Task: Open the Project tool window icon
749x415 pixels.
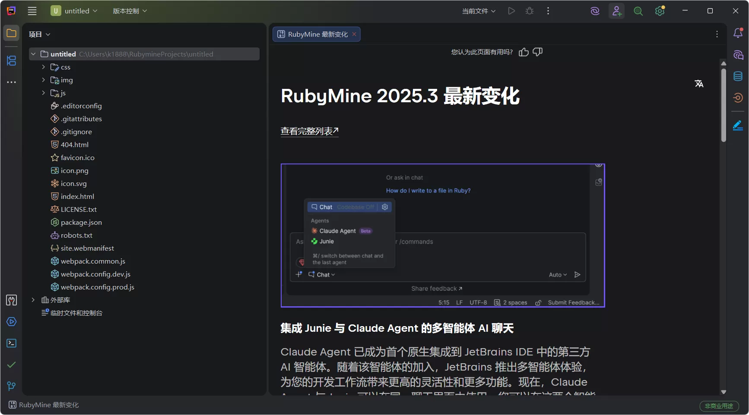Action: point(11,33)
